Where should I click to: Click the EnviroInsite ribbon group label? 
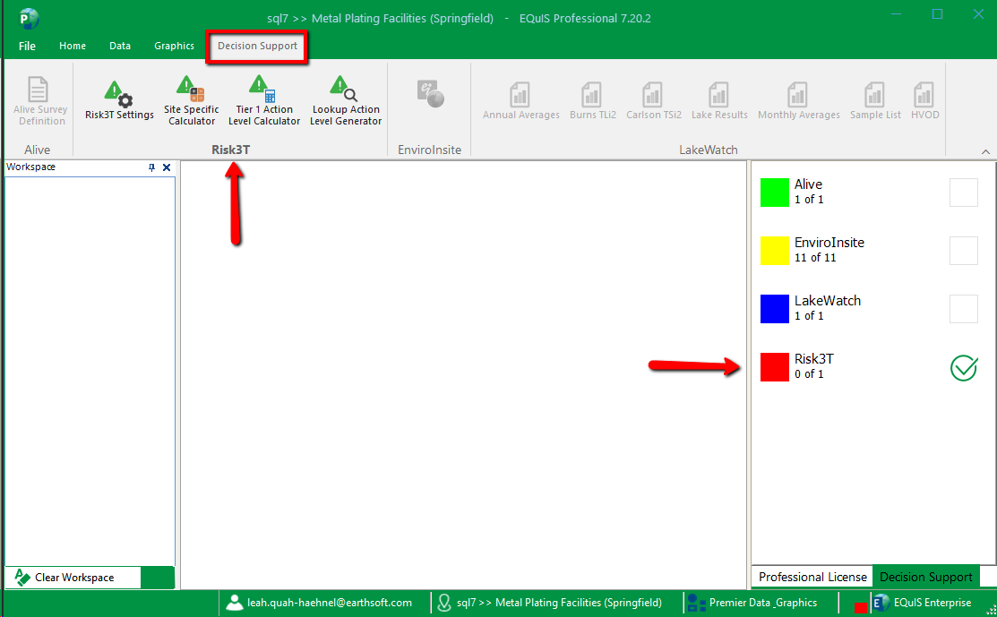coord(429,150)
